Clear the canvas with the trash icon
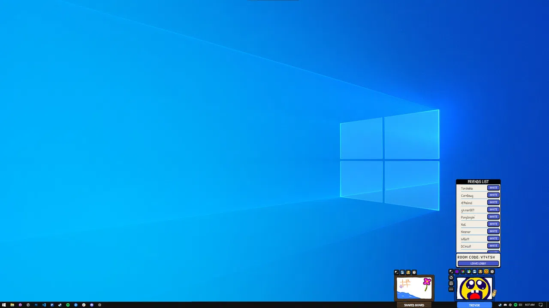 451,284
